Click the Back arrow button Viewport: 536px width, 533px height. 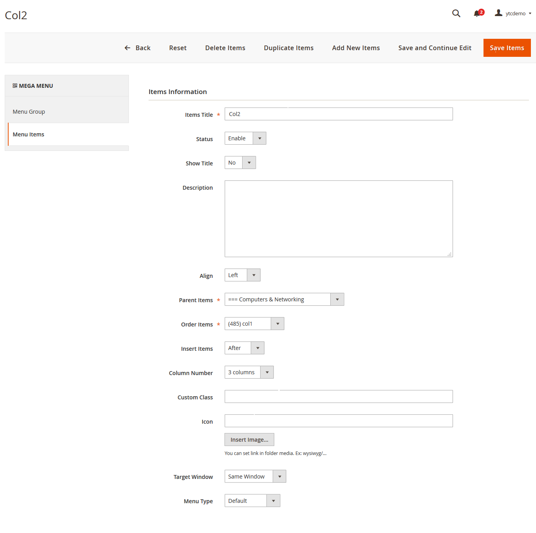[138, 48]
